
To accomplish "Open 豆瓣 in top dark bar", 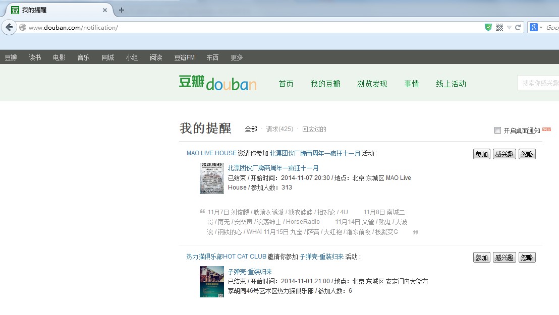I will (11, 57).
